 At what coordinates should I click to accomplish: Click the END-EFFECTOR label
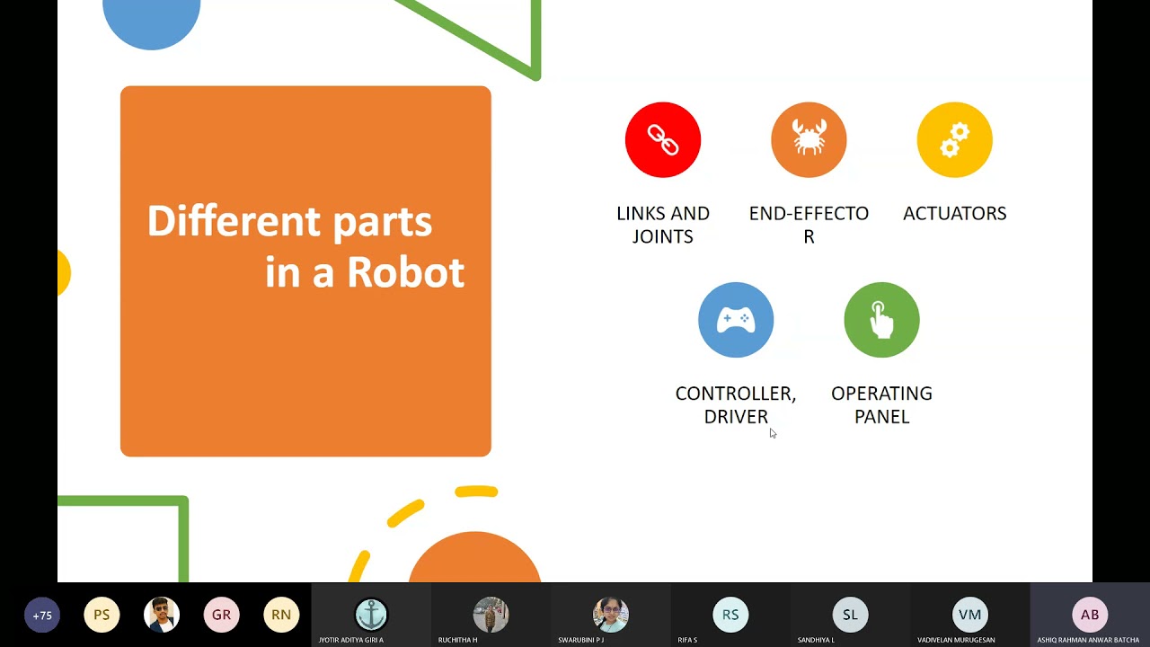pyautogui.click(x=809, y=225)
